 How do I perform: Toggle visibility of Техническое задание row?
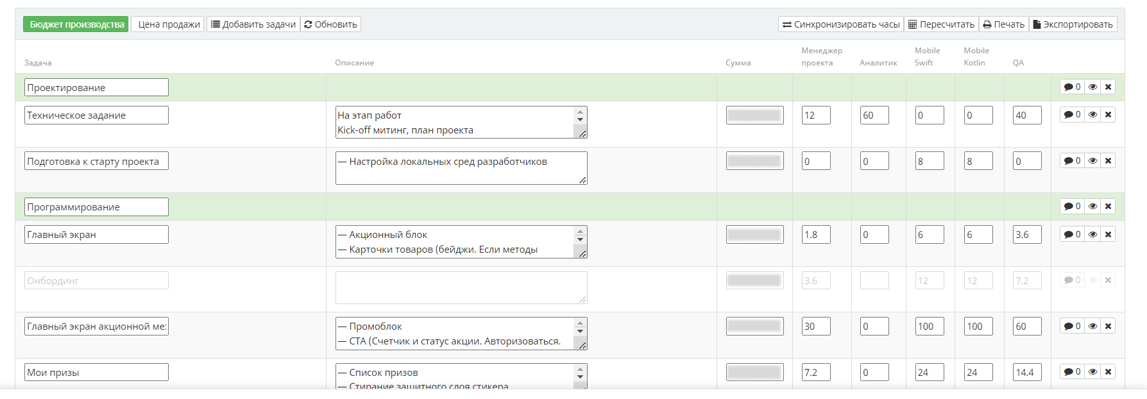click(1092, 115)
